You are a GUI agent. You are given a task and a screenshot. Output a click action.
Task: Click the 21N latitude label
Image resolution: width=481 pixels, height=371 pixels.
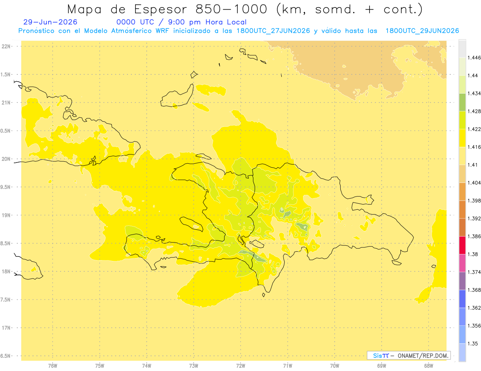pos(6,103)
